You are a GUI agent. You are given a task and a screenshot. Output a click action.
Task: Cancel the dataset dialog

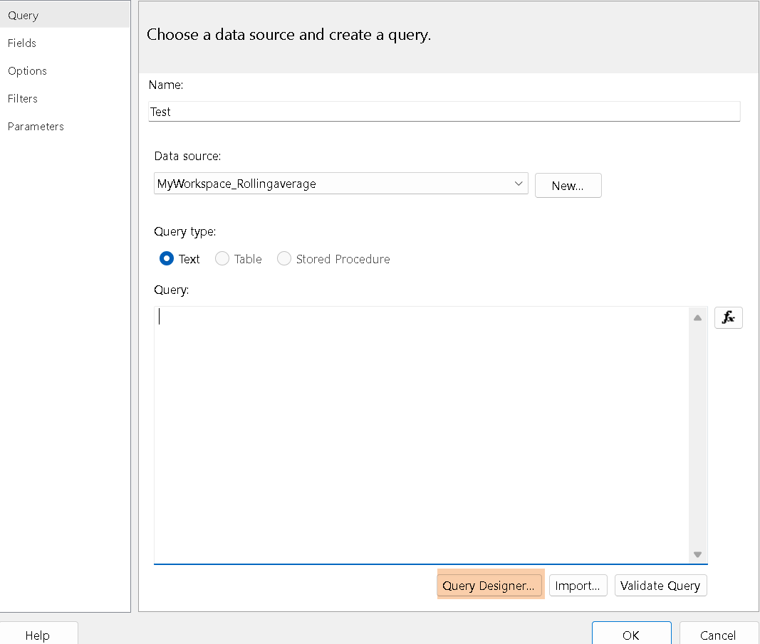[717, 635]
